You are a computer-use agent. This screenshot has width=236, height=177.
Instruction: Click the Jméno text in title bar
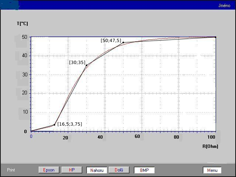coord(224,5)
